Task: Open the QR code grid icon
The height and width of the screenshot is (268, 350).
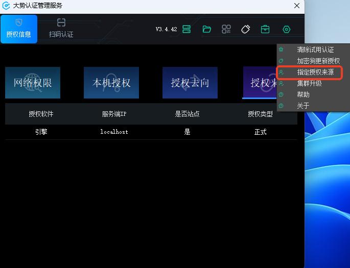Action: [226, 29]
